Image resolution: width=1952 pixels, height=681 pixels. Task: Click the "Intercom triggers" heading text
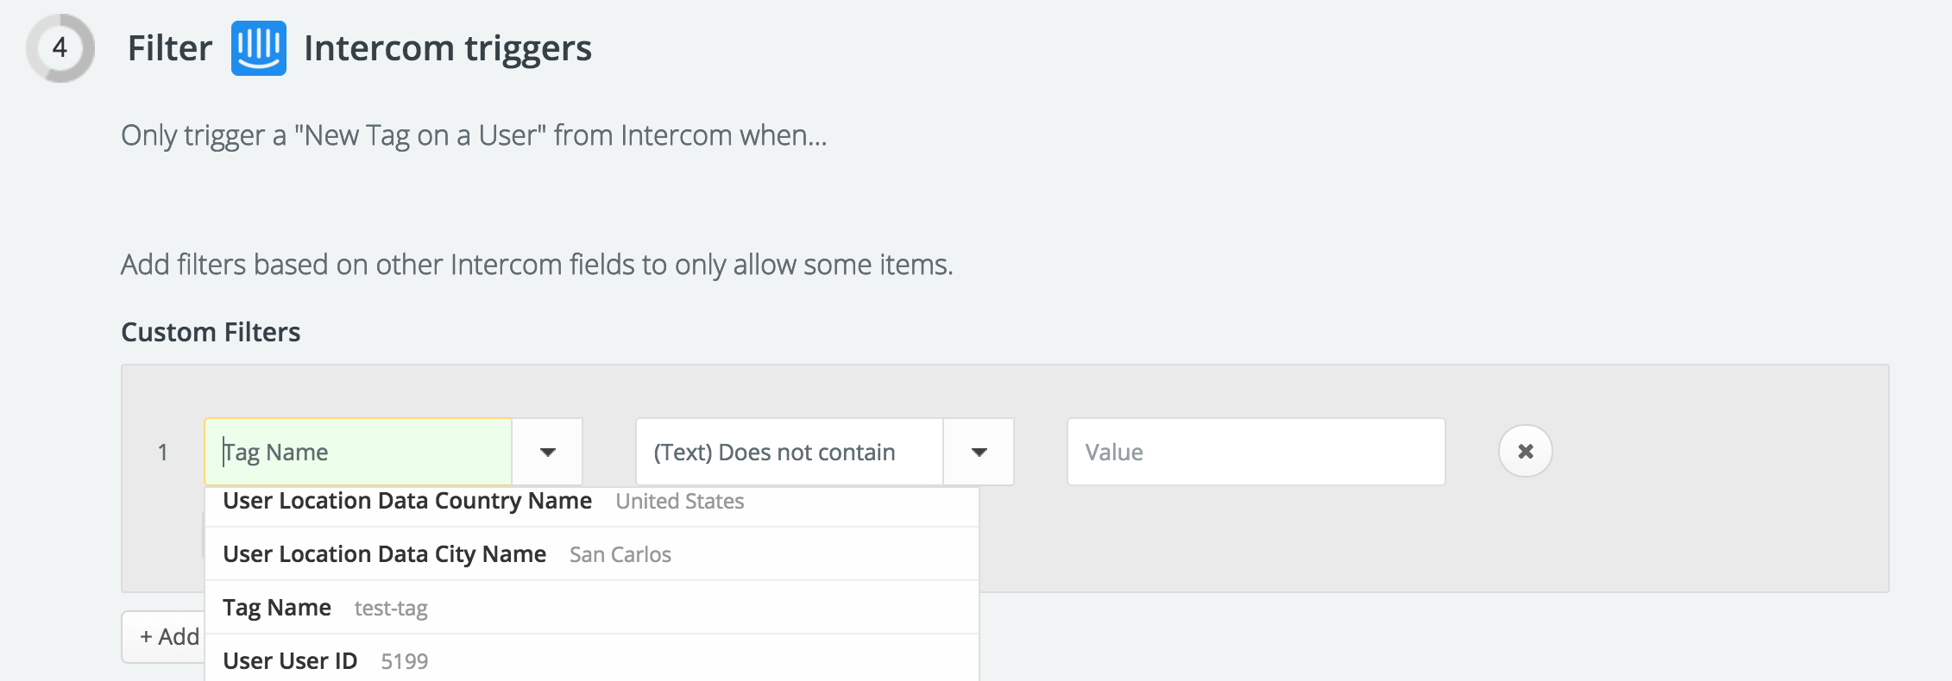448,48
